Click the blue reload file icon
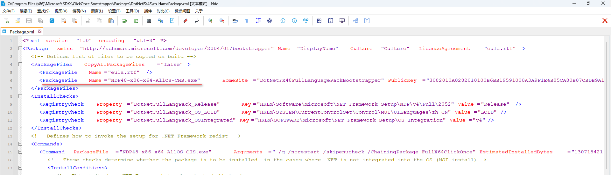 click(52, 21)
